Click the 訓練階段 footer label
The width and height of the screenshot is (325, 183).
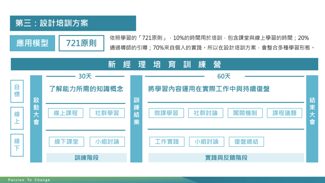(x=86, y=158)
